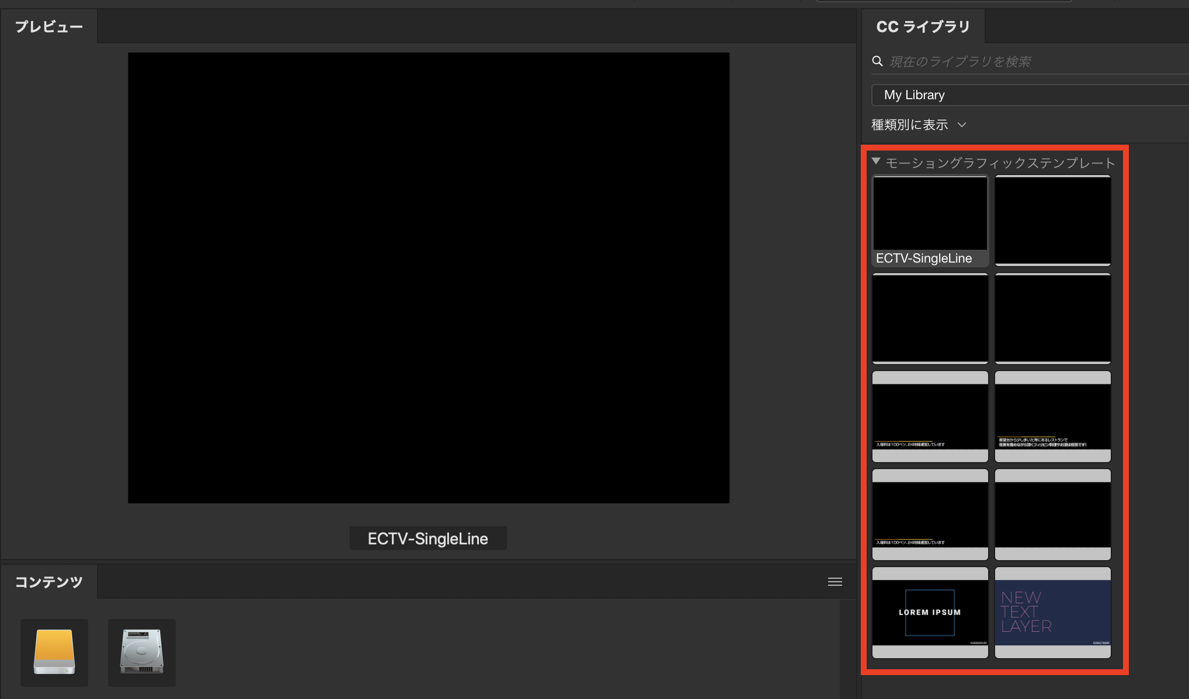The image size is (1189, 699).
Task: Open the yellow external drive icon
Action: pos(54,652)
